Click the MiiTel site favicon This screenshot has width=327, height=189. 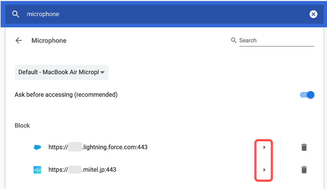coord(37,170)
